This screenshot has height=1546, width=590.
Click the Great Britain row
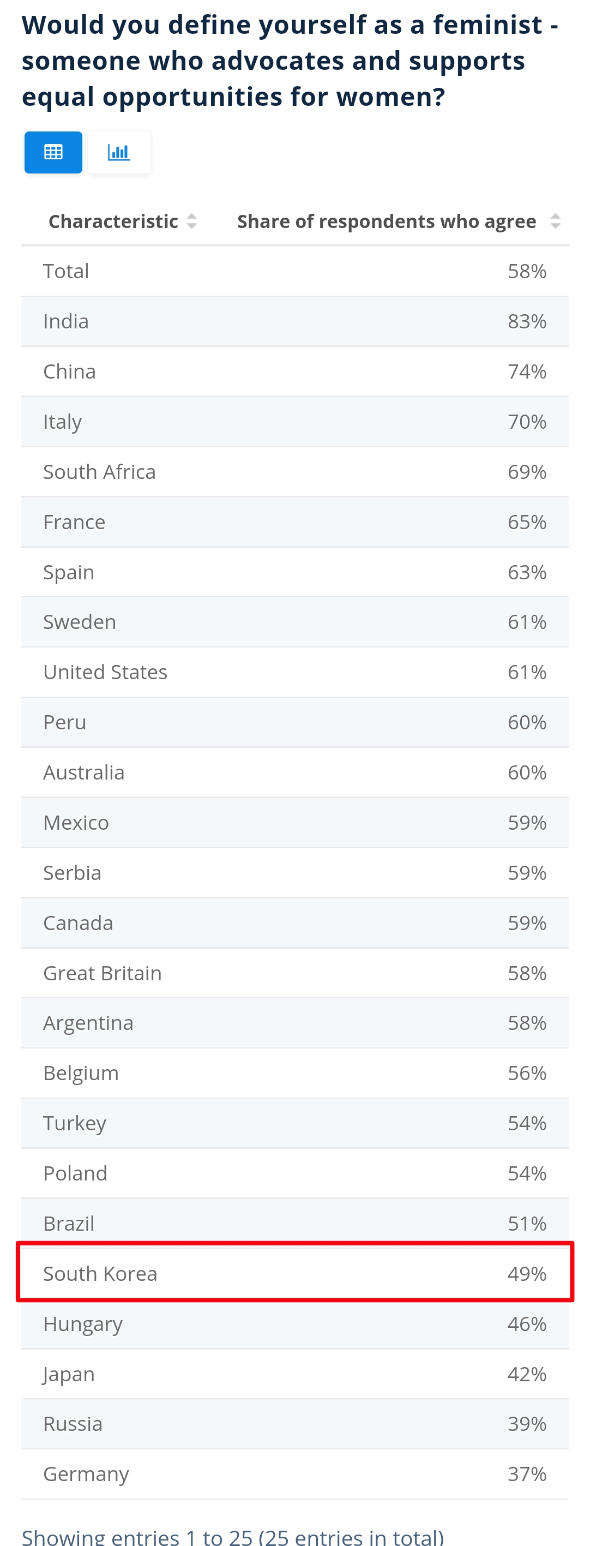pos(294,973)
